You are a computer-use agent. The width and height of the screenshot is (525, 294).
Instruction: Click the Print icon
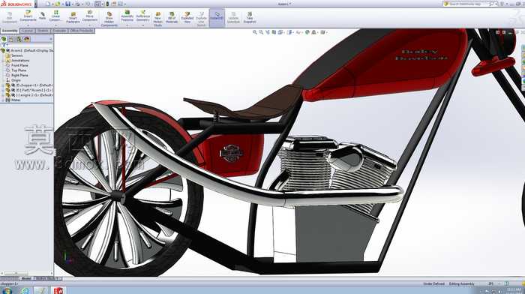click(x=78, y=4)
